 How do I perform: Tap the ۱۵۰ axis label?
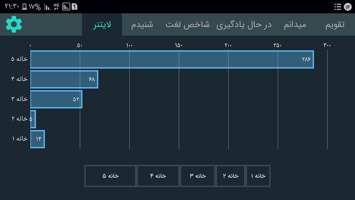coord(179,45)
